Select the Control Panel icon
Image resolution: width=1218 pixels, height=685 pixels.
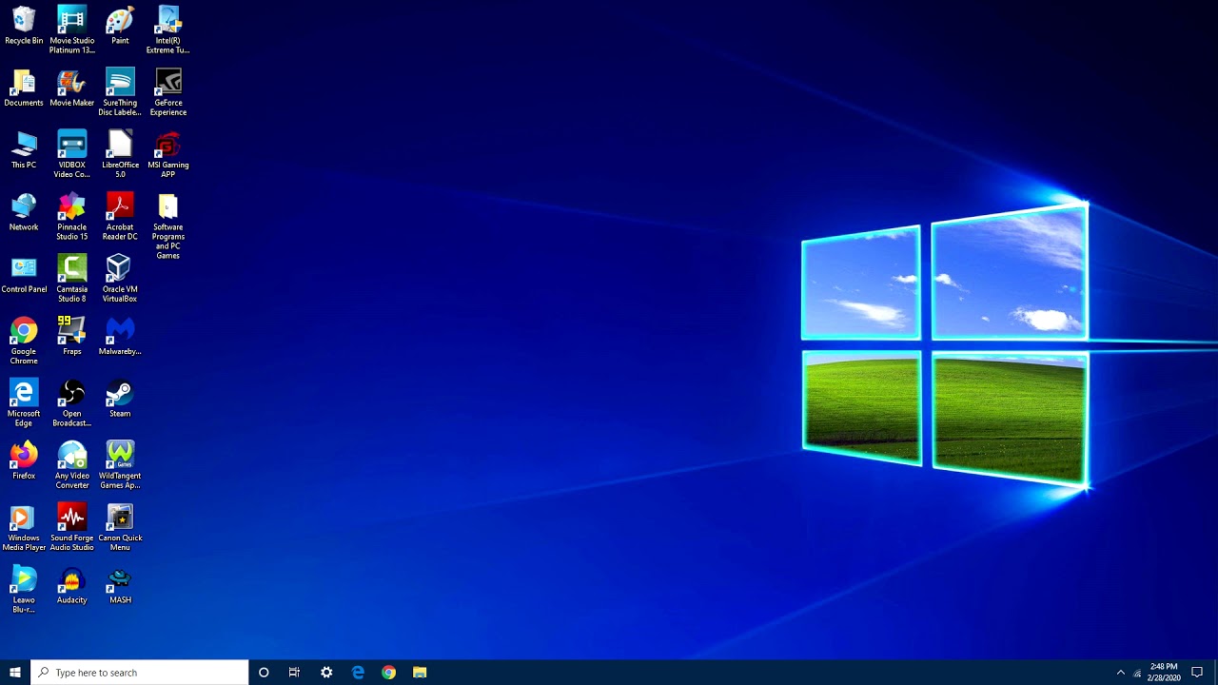point(24,274)
